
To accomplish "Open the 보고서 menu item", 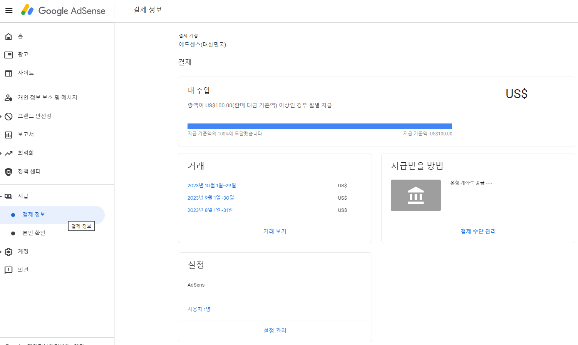I will (57, 135).
